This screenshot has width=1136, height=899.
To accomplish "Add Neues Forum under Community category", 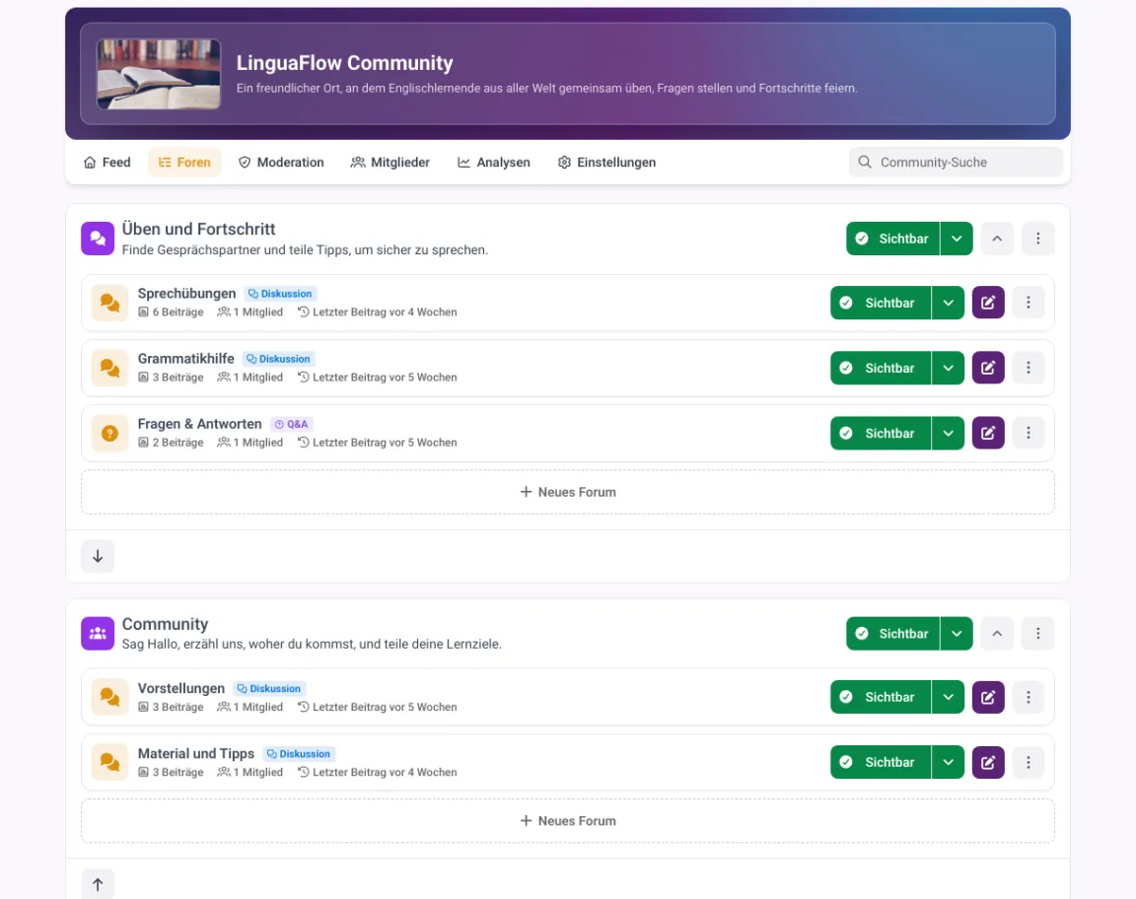I will pyautogui.click(x=568, y=821).
